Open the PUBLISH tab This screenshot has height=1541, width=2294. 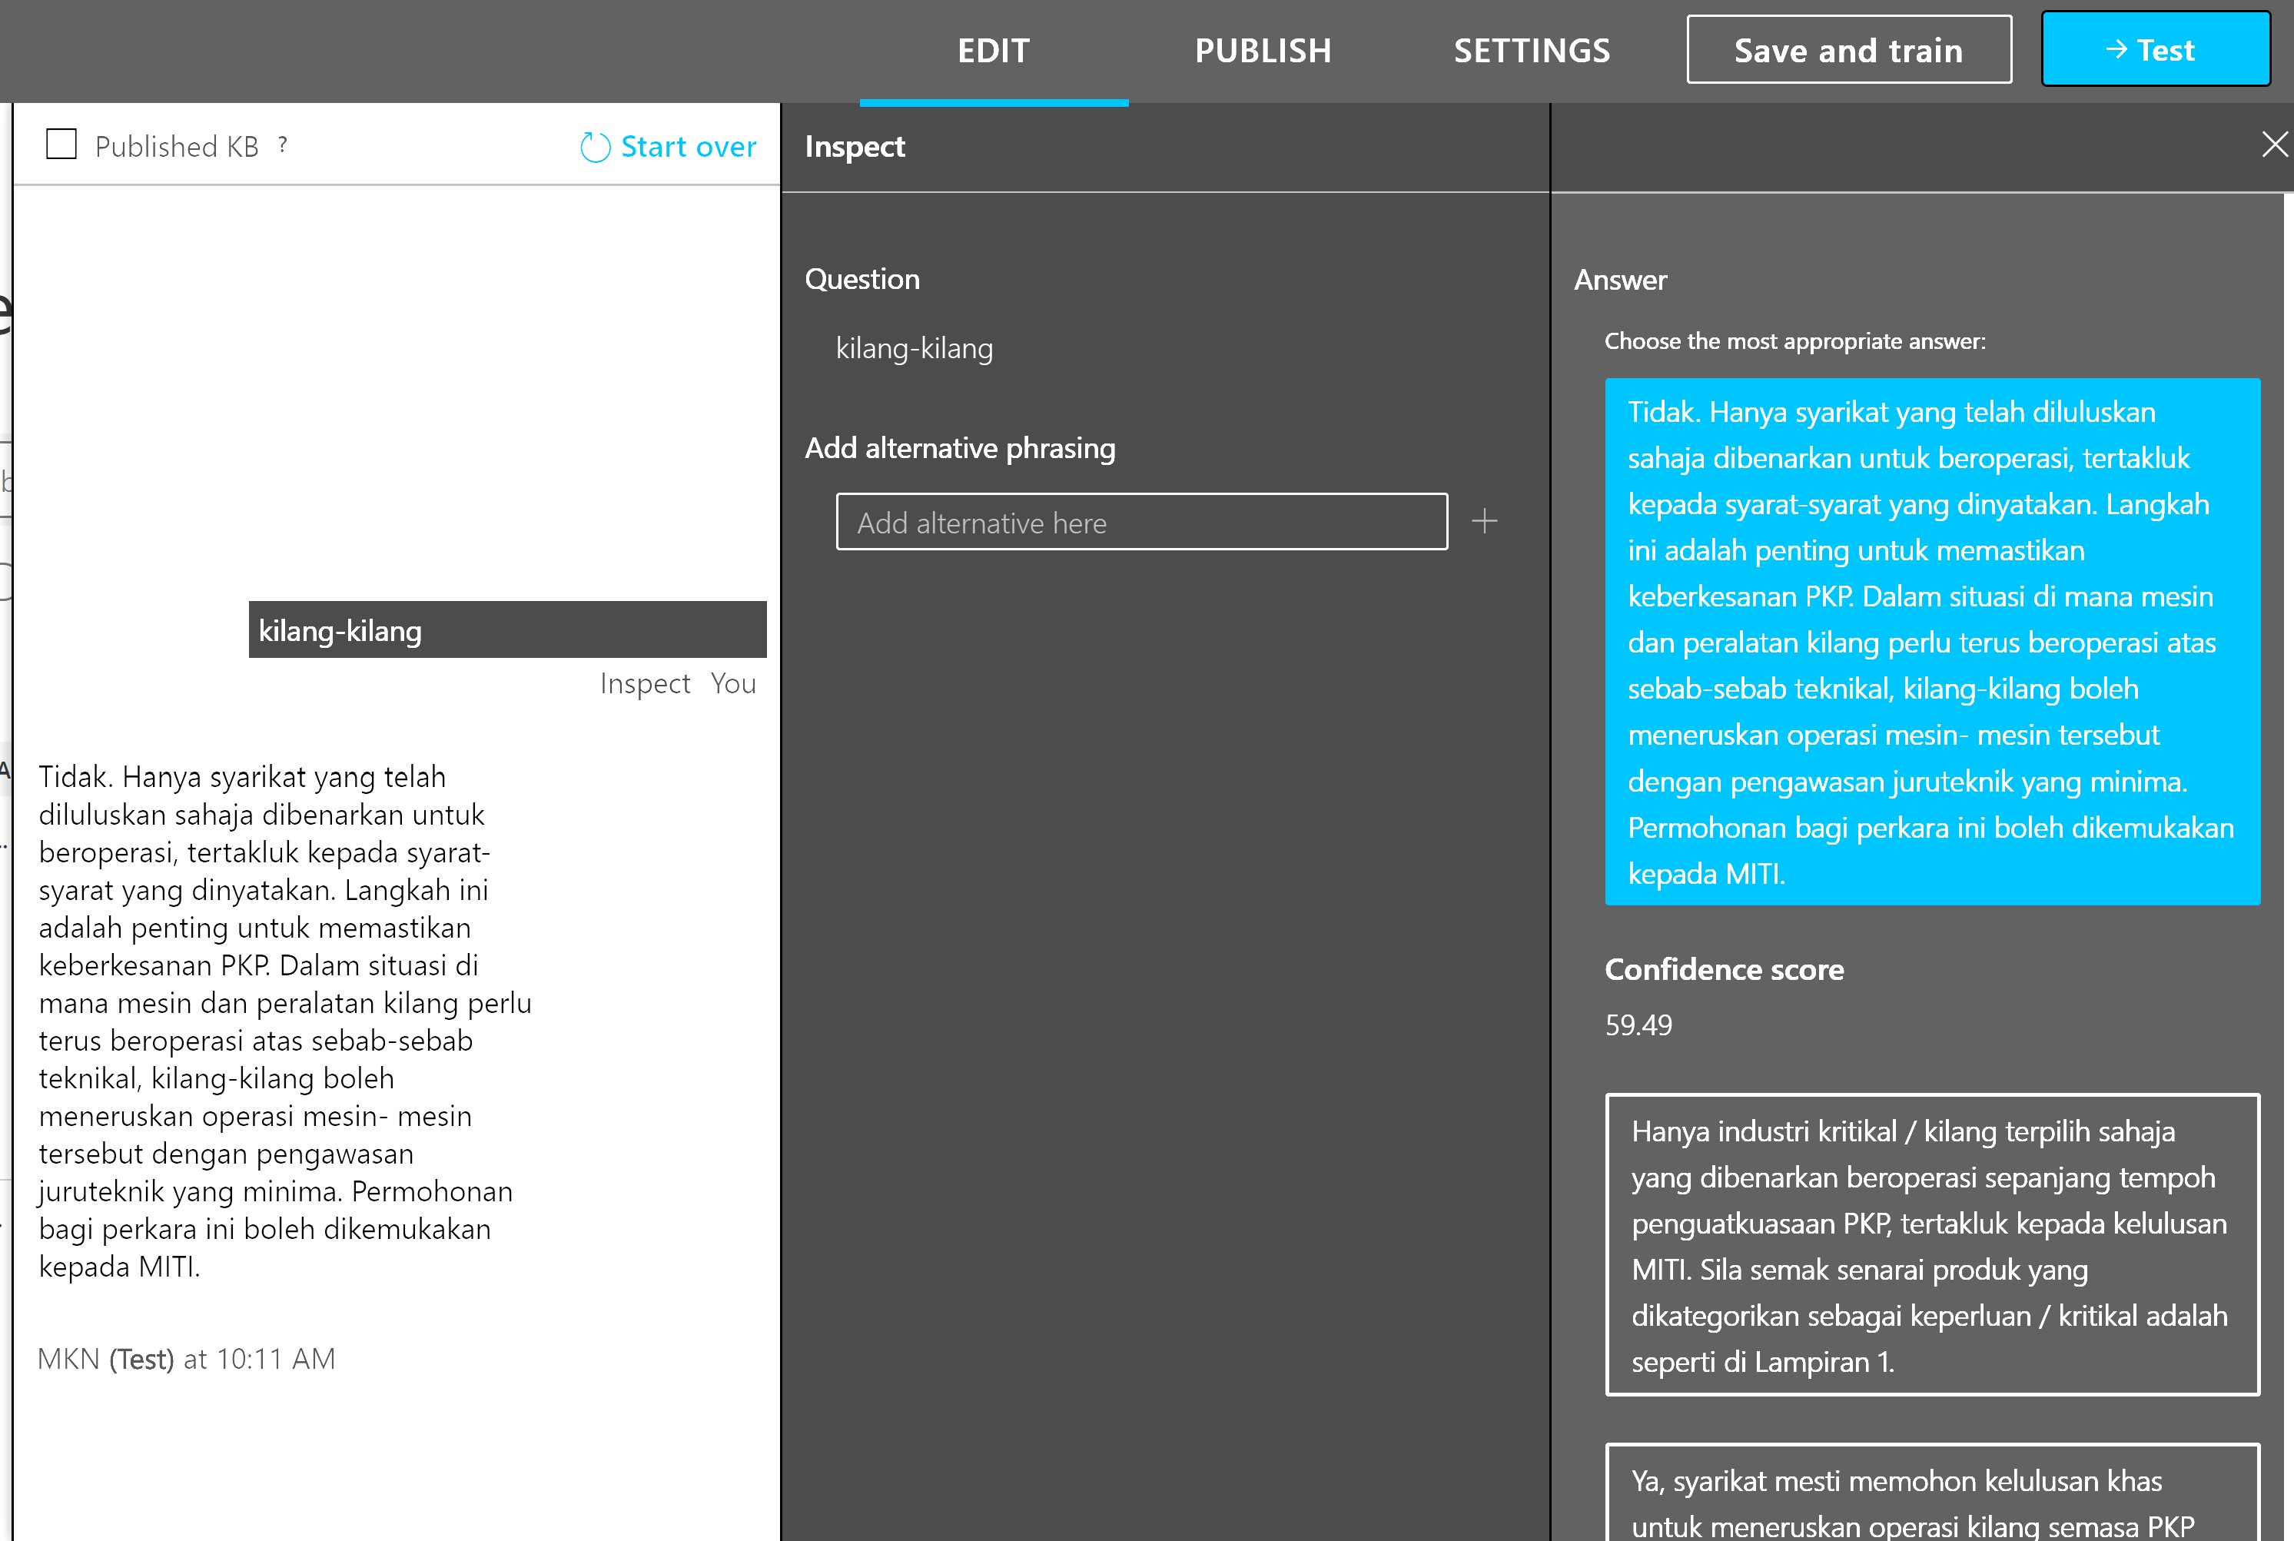coord(1263,51)
